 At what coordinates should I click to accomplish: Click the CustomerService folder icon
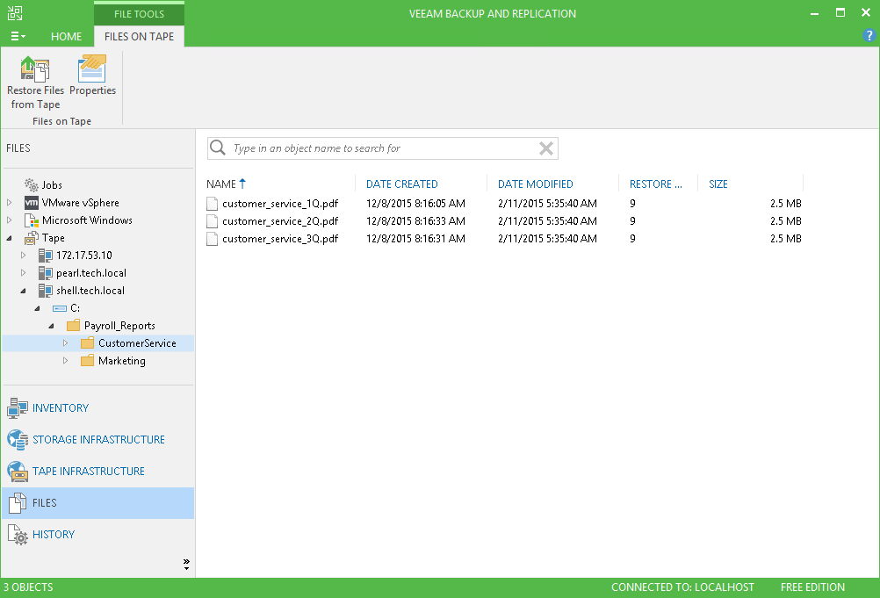click(88, 343)
